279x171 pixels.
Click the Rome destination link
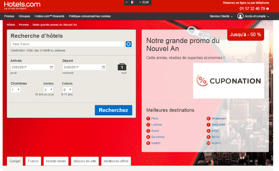click(155, 131)
